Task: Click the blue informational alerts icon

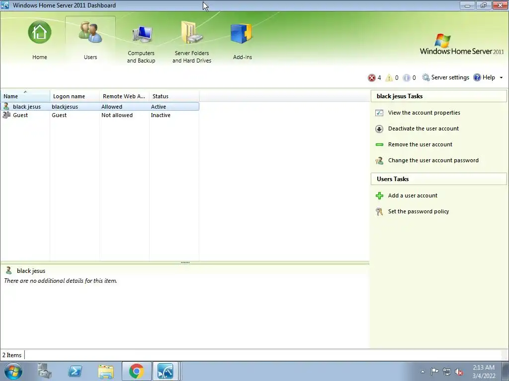Action: (407, 78)
